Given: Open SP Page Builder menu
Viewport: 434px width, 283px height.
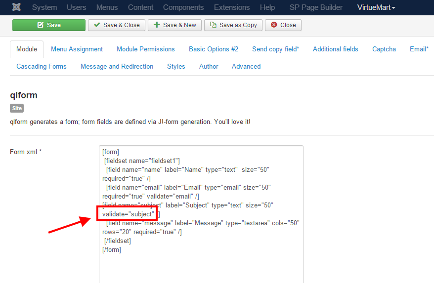Looking at the screenshot, I should [x=316, y=7].
